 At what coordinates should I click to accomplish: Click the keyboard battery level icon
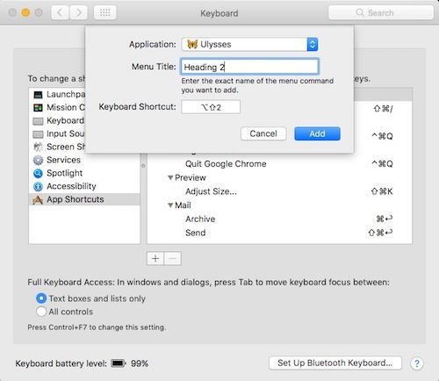(119, 363)
